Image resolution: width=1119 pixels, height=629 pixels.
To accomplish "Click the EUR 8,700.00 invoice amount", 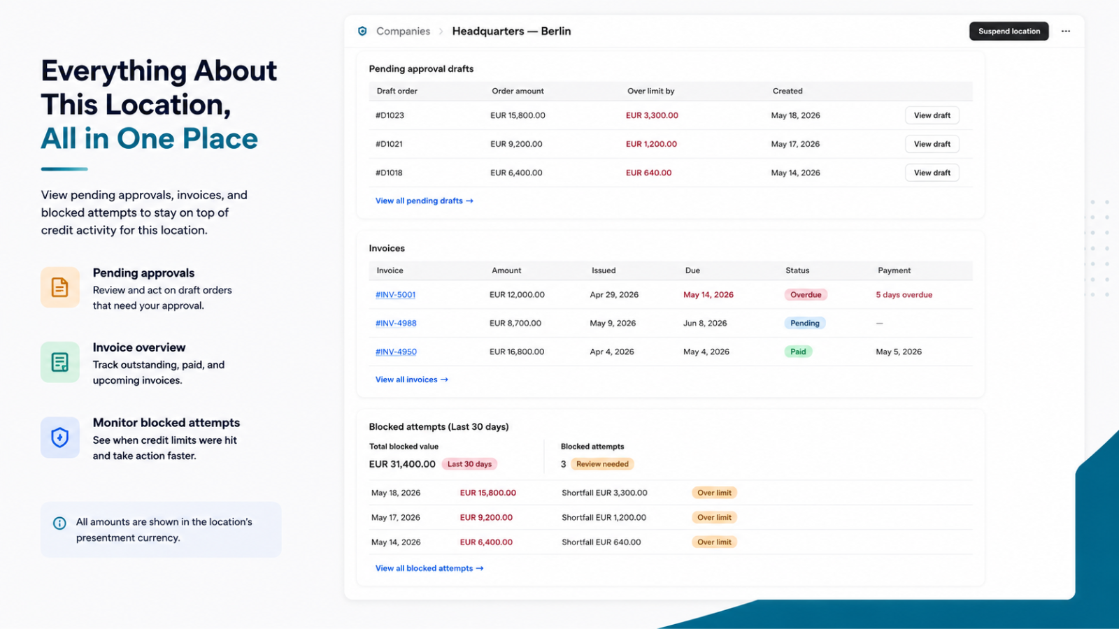I will [x=515, y=324].
